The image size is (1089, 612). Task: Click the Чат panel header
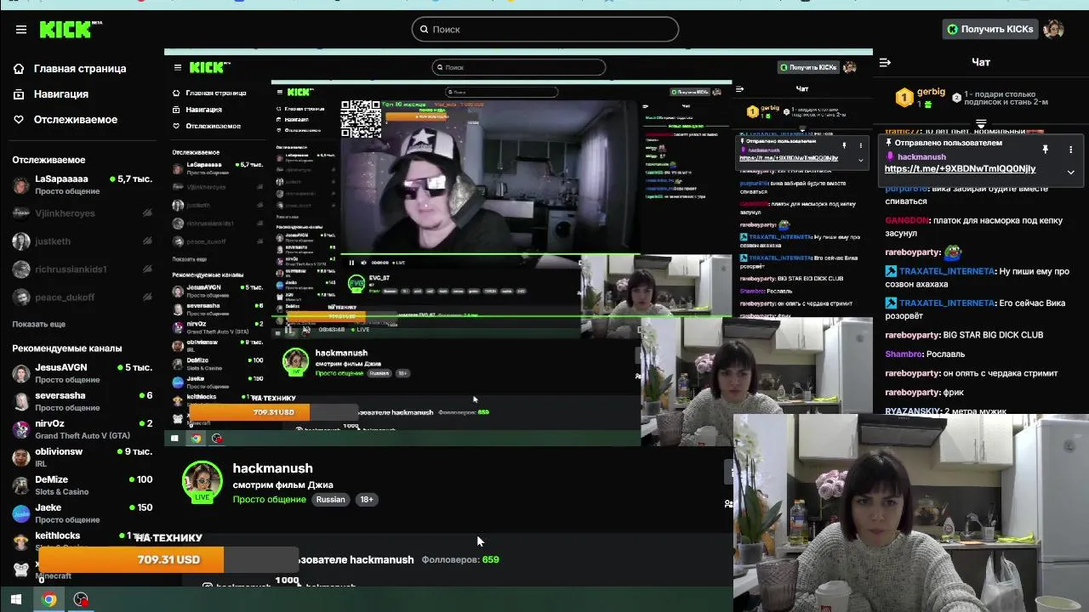click(x=981, y=62)
